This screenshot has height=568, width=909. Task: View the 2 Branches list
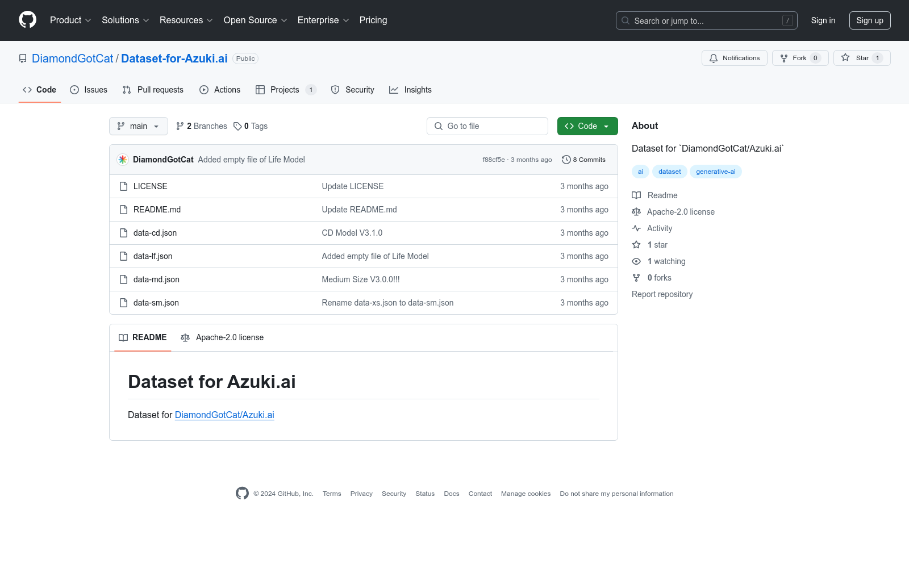point(202,126)
